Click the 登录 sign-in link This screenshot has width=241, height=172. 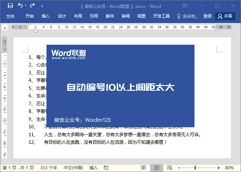pyautogui.click(x=208, y=16)
